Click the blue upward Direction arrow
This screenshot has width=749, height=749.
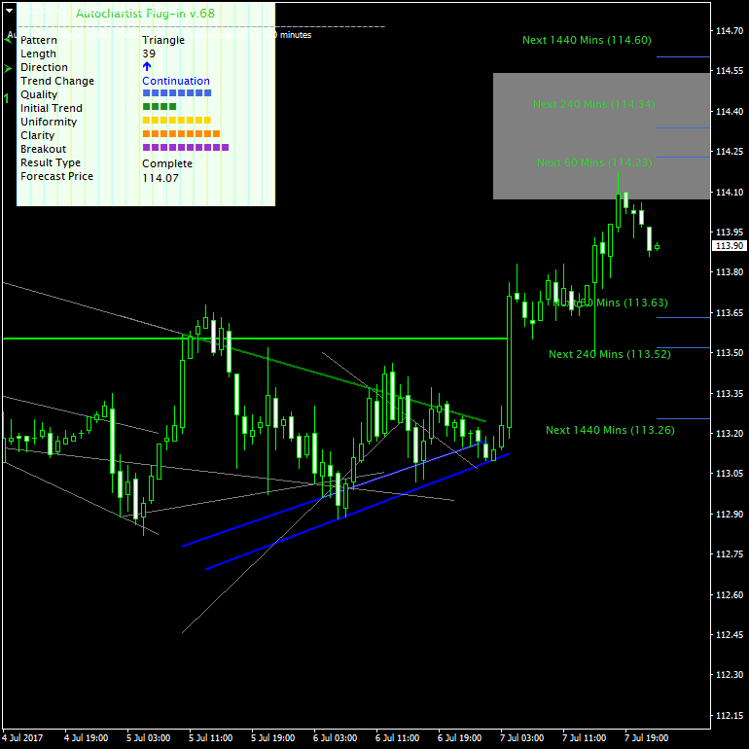147,67
